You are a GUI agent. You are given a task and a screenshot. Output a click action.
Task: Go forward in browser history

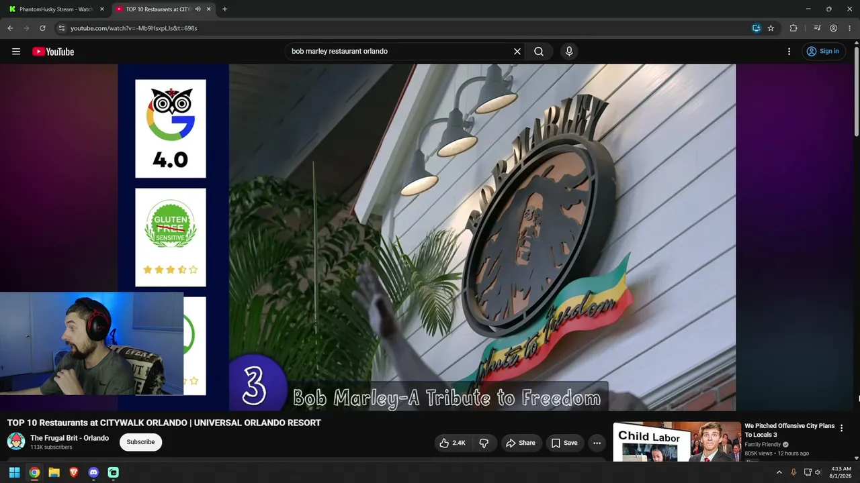pos(26,28)
